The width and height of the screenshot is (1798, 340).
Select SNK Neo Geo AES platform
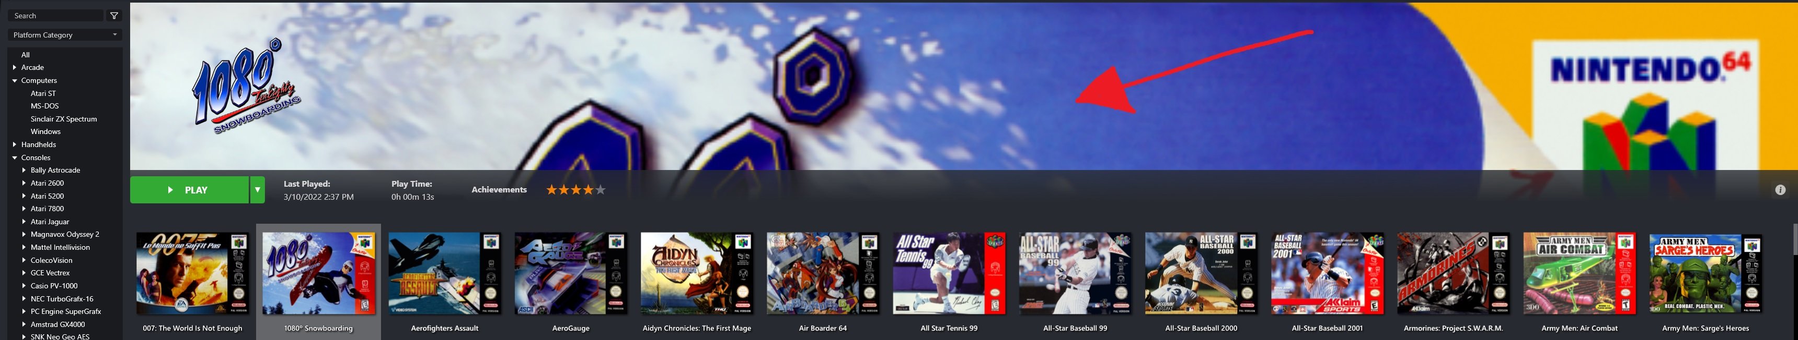click(x=60, y=336)
